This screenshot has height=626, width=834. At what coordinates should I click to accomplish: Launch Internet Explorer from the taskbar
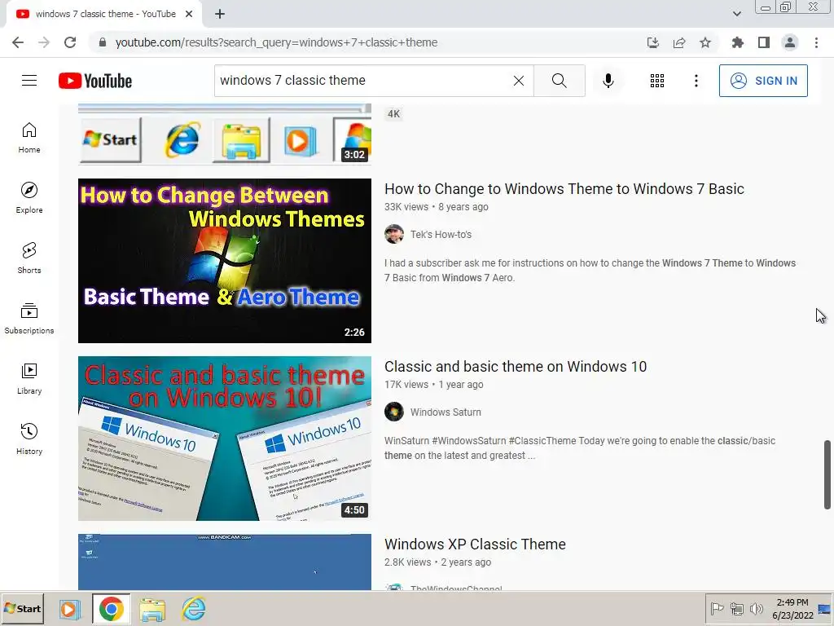[194, 609]
